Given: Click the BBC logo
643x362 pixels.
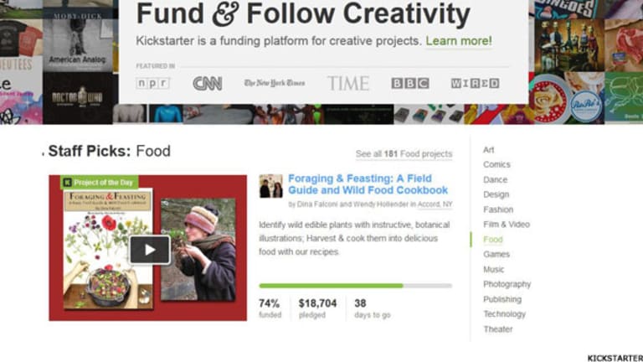Looking at the screenshot, I should coord(410,83).
